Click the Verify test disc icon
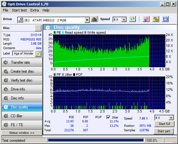 pyautogui.click(x=6, y=80)
